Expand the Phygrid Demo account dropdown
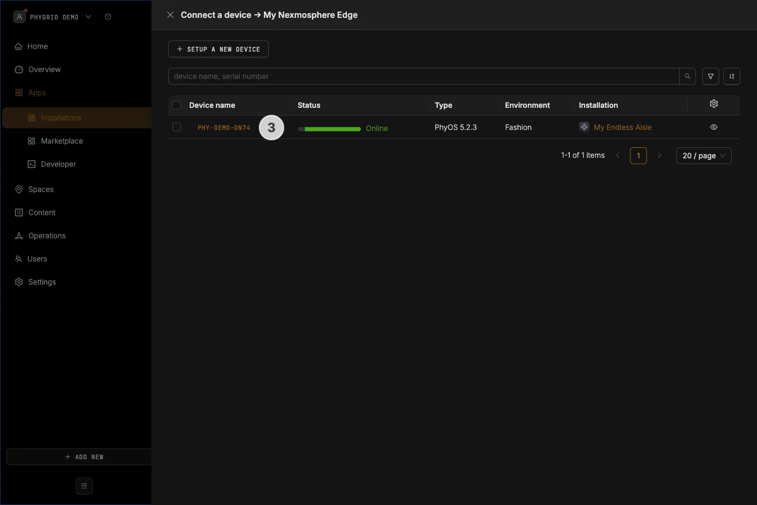Image resolution: width=757 pixels, height=505 pixels. [x=88, y=17]
